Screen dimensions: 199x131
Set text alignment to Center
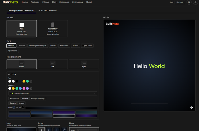tap(22, 64)
